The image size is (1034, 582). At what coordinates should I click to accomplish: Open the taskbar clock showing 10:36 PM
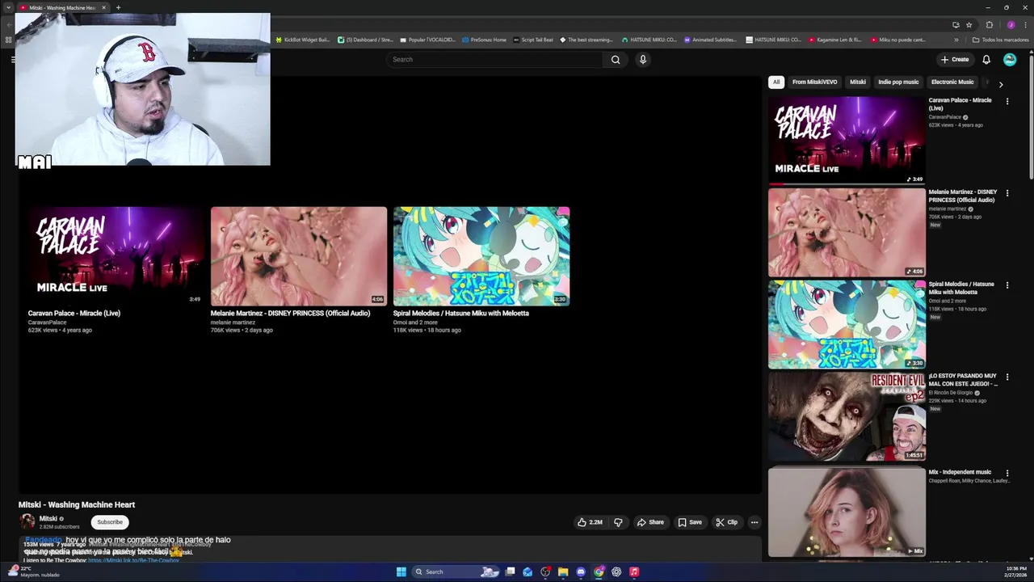pyautogui.click(x=1015, y=571)
